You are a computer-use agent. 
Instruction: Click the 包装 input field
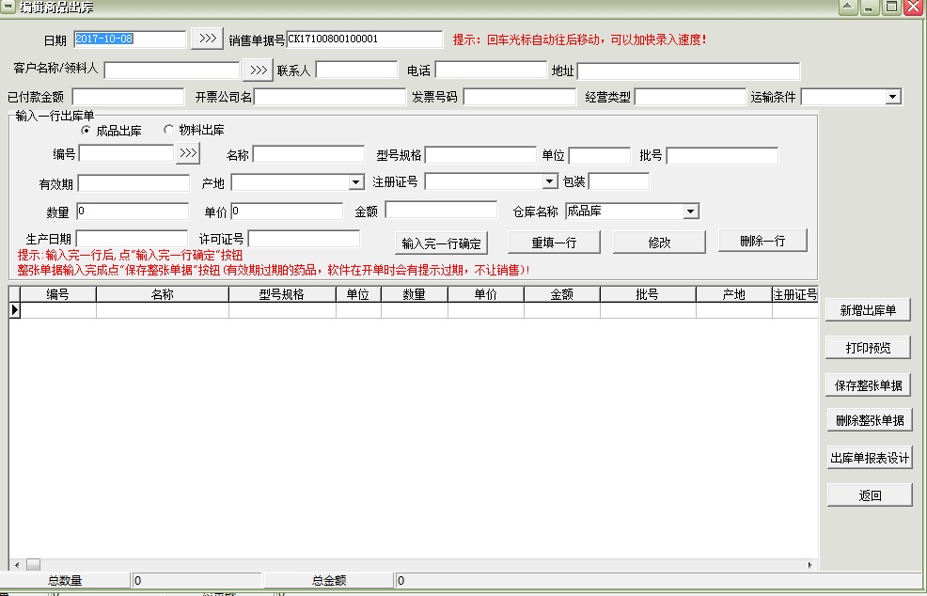click(619, 181)
